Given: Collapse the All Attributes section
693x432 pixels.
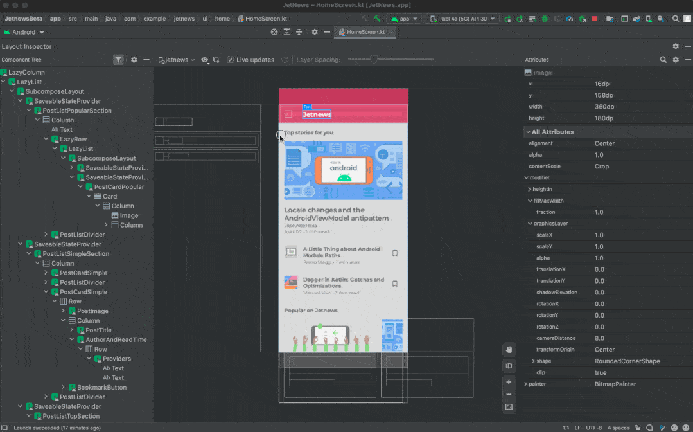Looking at the screenshot, I should tap(528, 132).
